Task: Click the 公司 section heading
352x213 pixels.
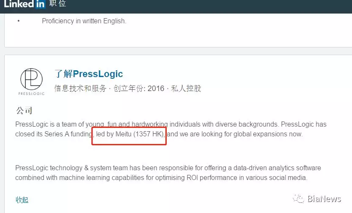Action: click(24, 111)
